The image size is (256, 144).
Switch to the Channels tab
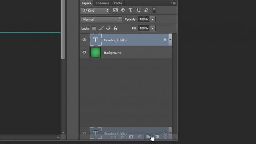(102, 3)
